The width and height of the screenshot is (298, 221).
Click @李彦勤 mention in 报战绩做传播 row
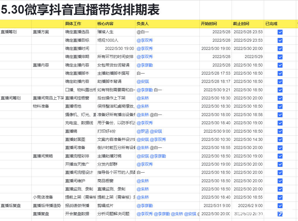click(x=145, y=206)
